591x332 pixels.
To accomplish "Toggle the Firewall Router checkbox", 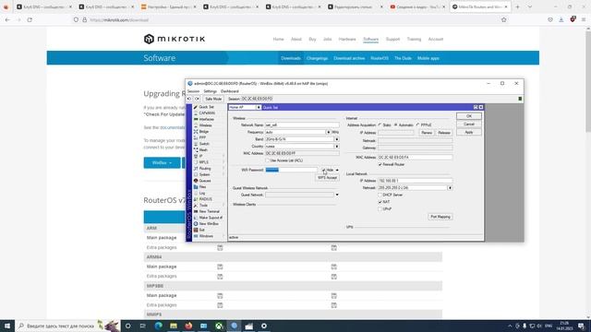I will pos(380,164).
